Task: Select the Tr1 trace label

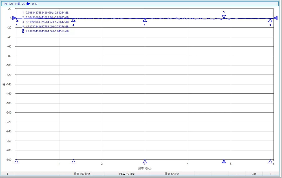Action: click(x=5, y=4)
